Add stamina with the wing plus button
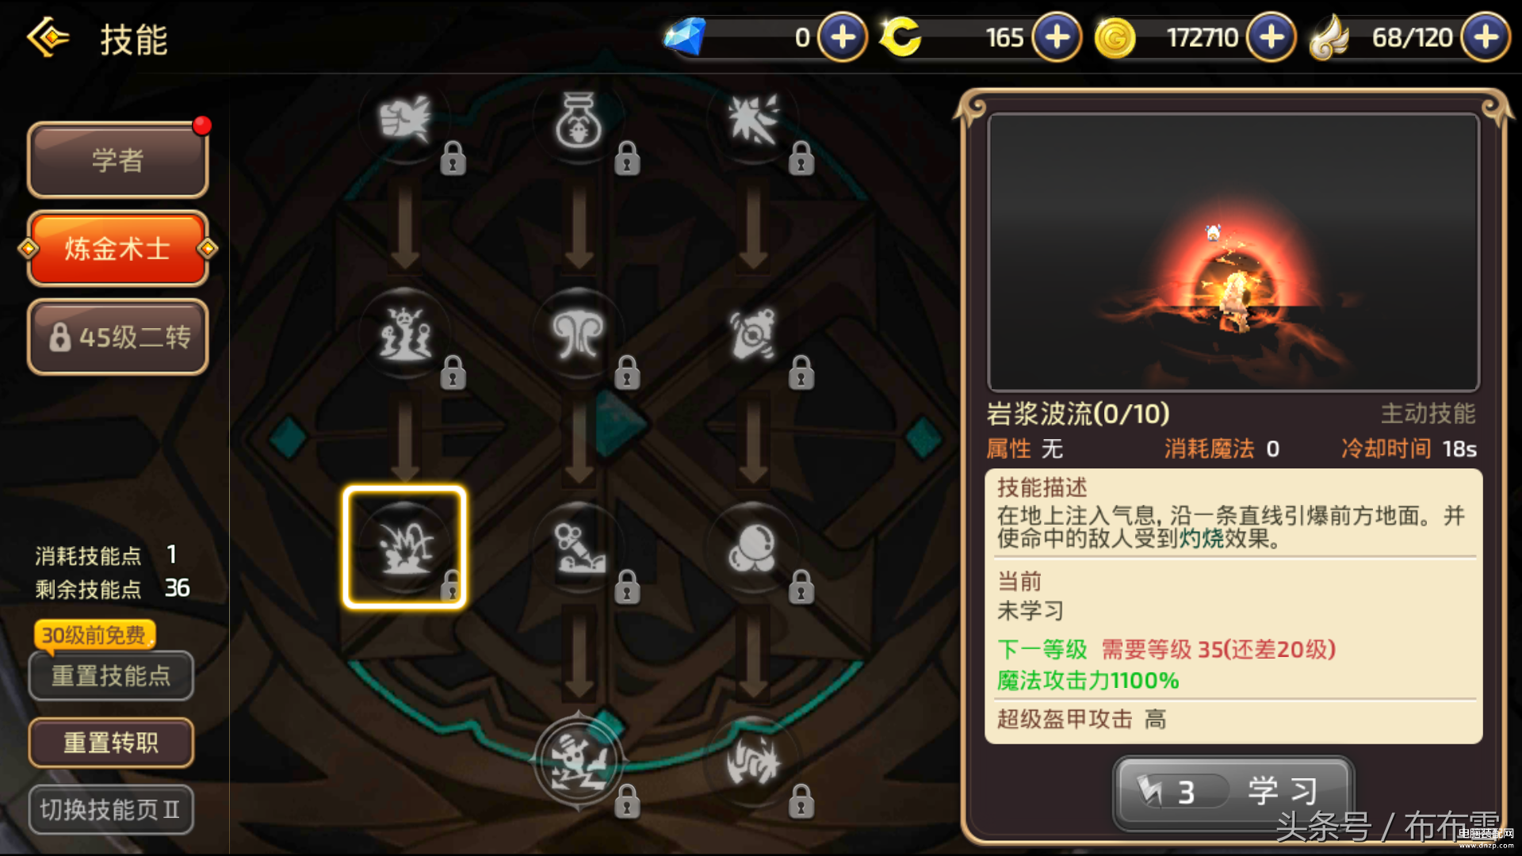The height and width of the screenshot is (856, 1522). (1485, 37)
